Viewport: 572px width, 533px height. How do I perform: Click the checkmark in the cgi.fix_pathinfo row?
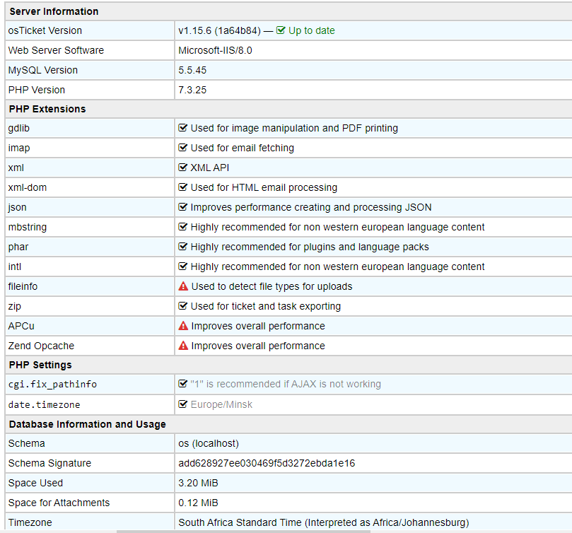(x=183, y=384)
